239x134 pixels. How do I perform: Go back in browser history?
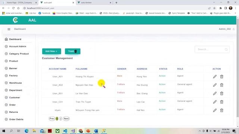pyautogui.click(x=3, y=8)
